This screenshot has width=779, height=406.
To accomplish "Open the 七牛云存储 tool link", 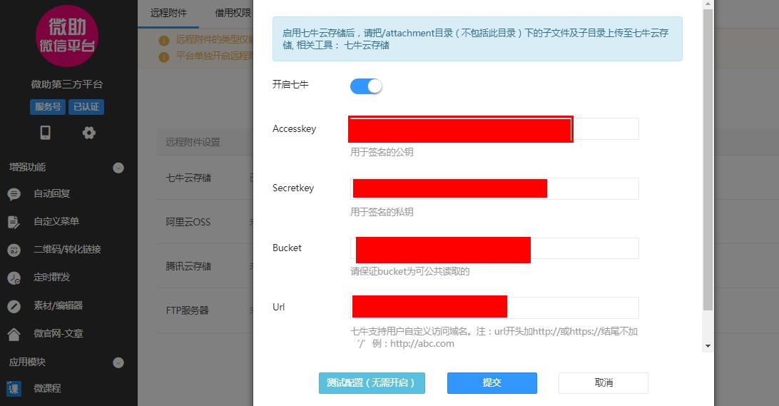I will pos(367,45).
